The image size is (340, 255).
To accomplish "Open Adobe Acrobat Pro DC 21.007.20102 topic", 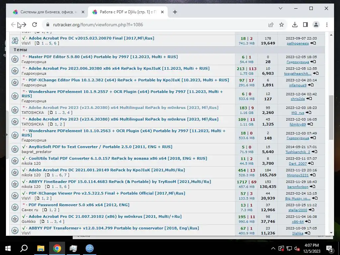I will pyautogui.click(x=105, y=216).
